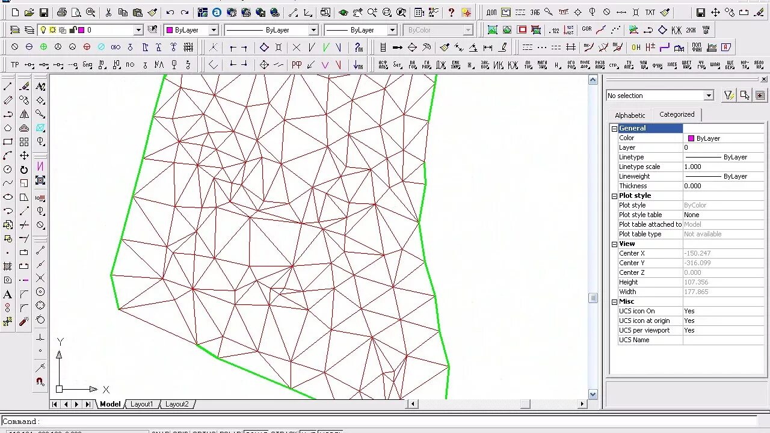Click the Match Properties brush icon
Screen dimensions: 770x433
(x=152, y=13)
